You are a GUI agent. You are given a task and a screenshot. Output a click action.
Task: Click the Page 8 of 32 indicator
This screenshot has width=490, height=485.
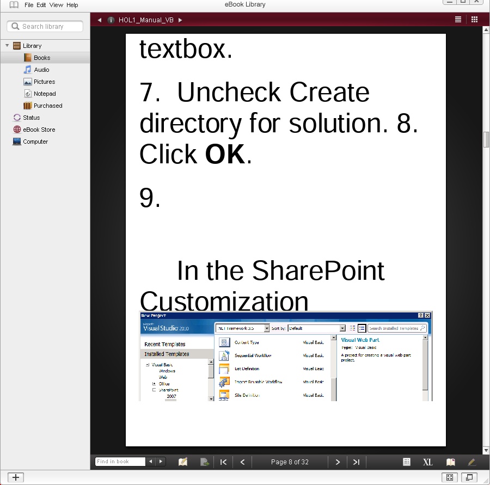tap(290, 462)
